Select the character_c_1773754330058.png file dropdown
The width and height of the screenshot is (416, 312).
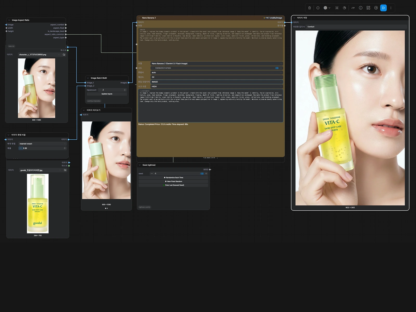[x=40, y=55]
